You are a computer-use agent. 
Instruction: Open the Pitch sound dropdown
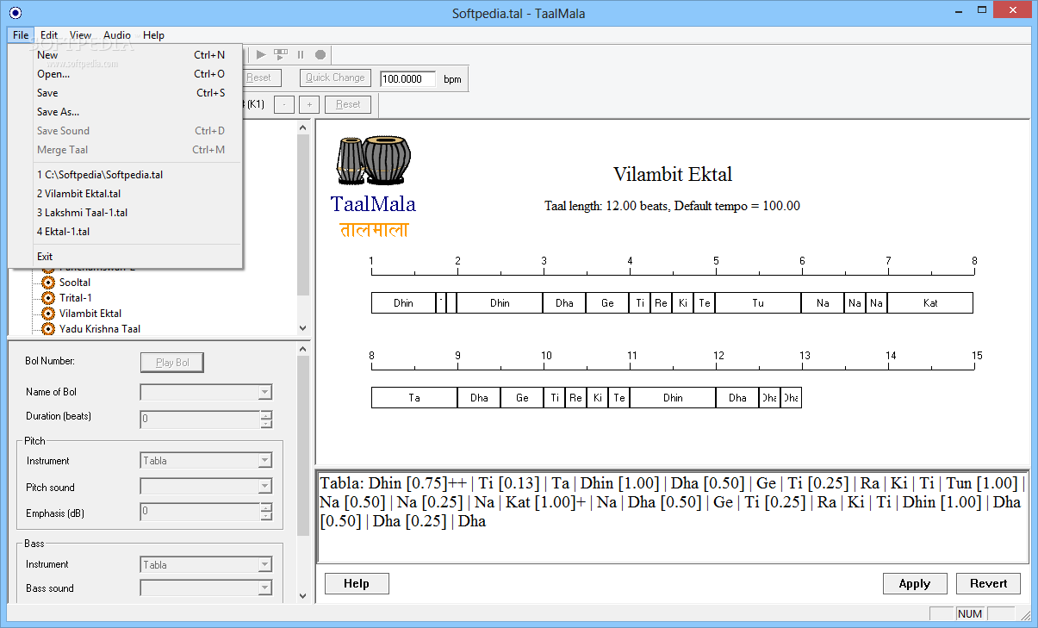(x=264, y=488)
